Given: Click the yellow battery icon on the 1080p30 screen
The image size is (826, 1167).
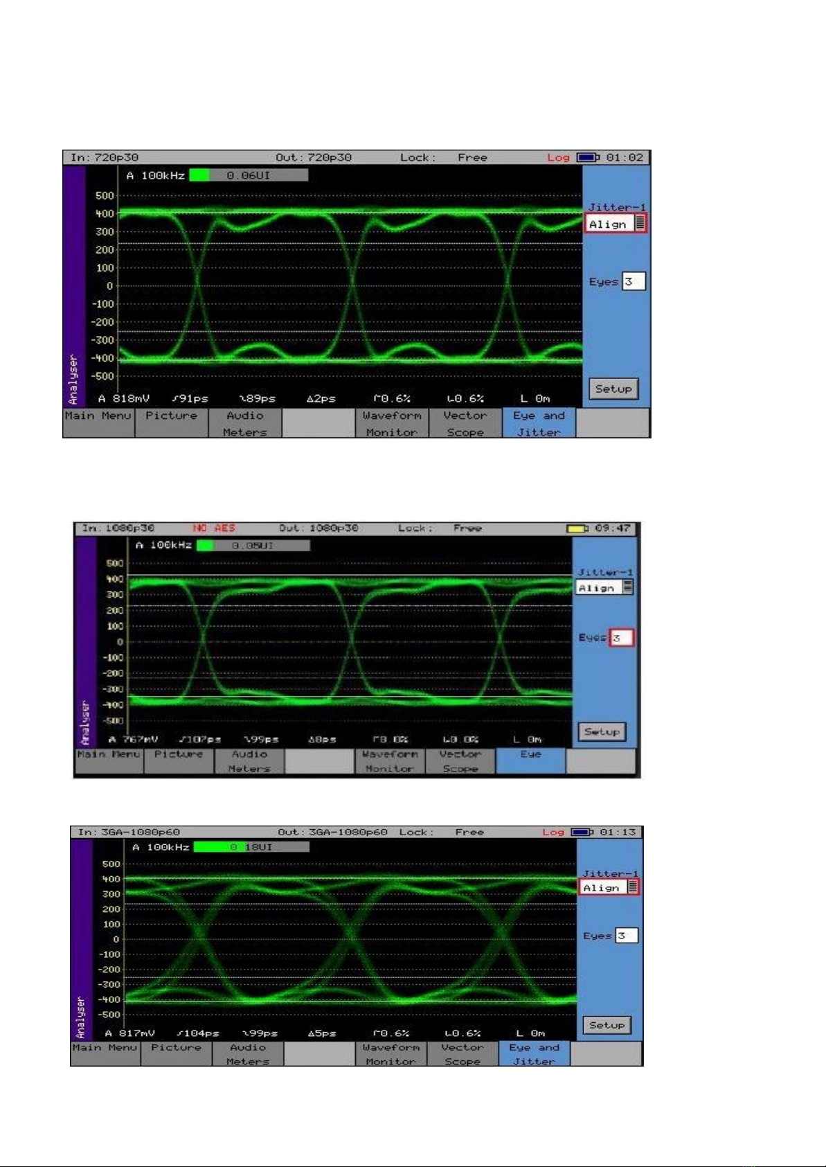Looking at the screenshot, I should click(577, 528).
